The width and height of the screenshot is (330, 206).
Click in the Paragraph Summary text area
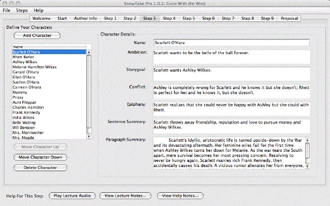click(229, 153)
